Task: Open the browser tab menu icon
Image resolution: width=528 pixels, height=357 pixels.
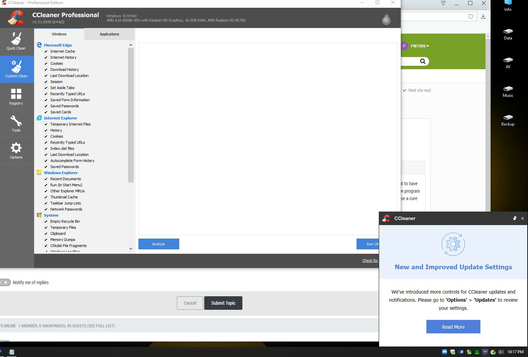Action: point(443,3)
